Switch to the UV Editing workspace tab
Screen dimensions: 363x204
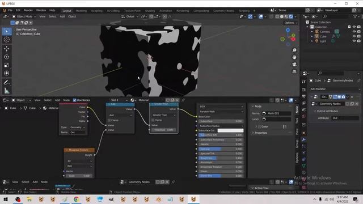point(113,11)
